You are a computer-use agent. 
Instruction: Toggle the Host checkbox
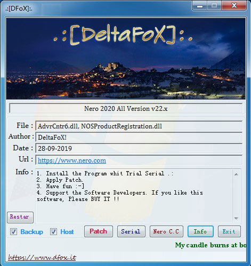click(x=53, y=232)
